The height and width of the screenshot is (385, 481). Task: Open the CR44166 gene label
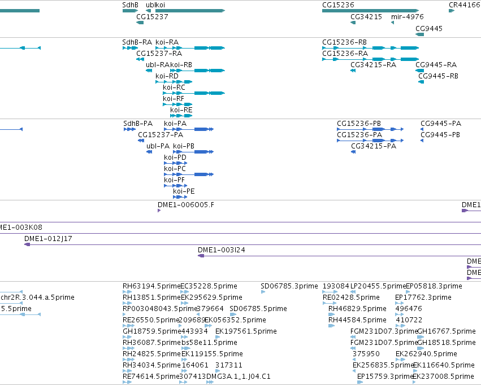click(465, 5)
